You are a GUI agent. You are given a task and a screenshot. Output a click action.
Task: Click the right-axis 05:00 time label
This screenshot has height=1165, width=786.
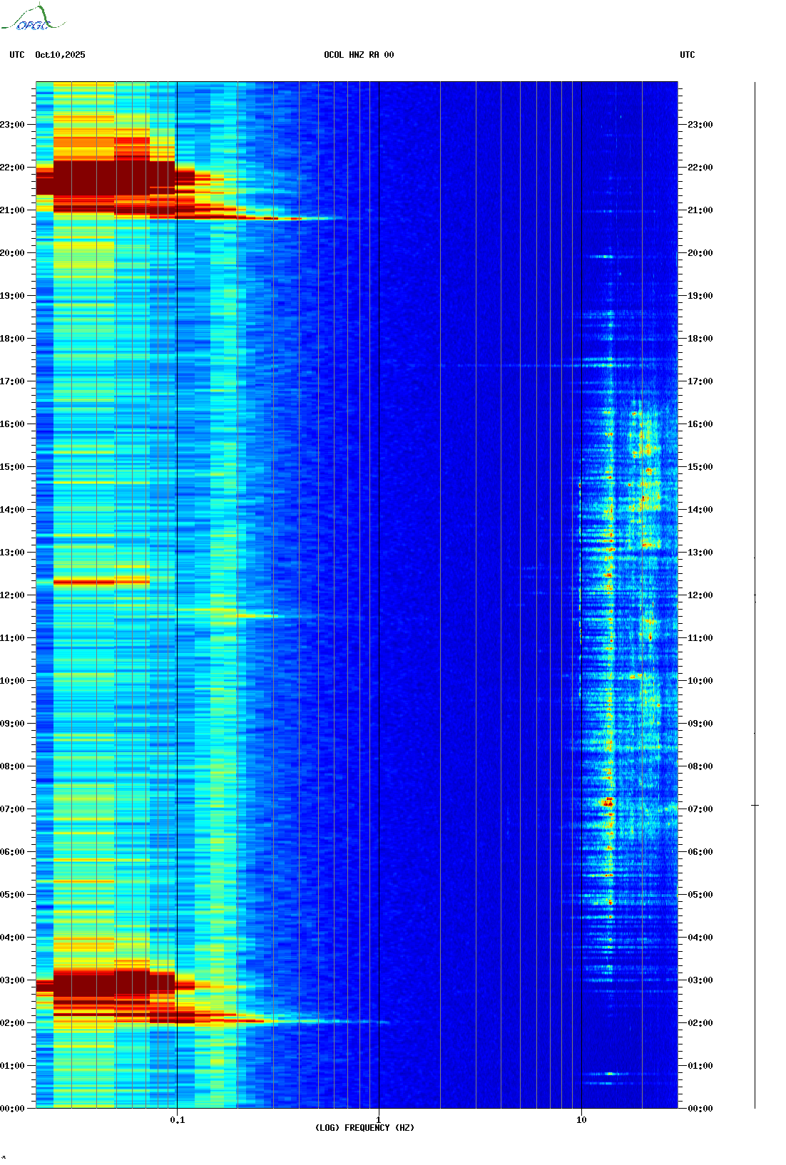[x=700, y=895]
